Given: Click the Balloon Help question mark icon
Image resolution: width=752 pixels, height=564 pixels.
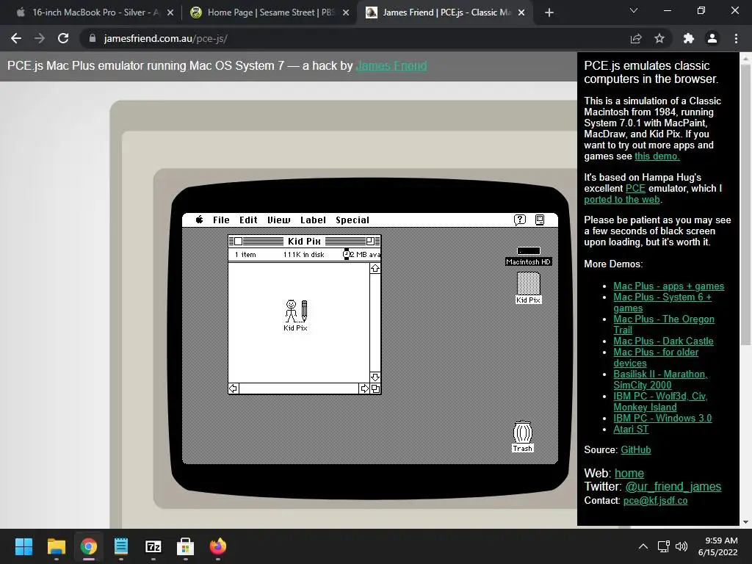Looking at the screenshot, I should (520, 220).
